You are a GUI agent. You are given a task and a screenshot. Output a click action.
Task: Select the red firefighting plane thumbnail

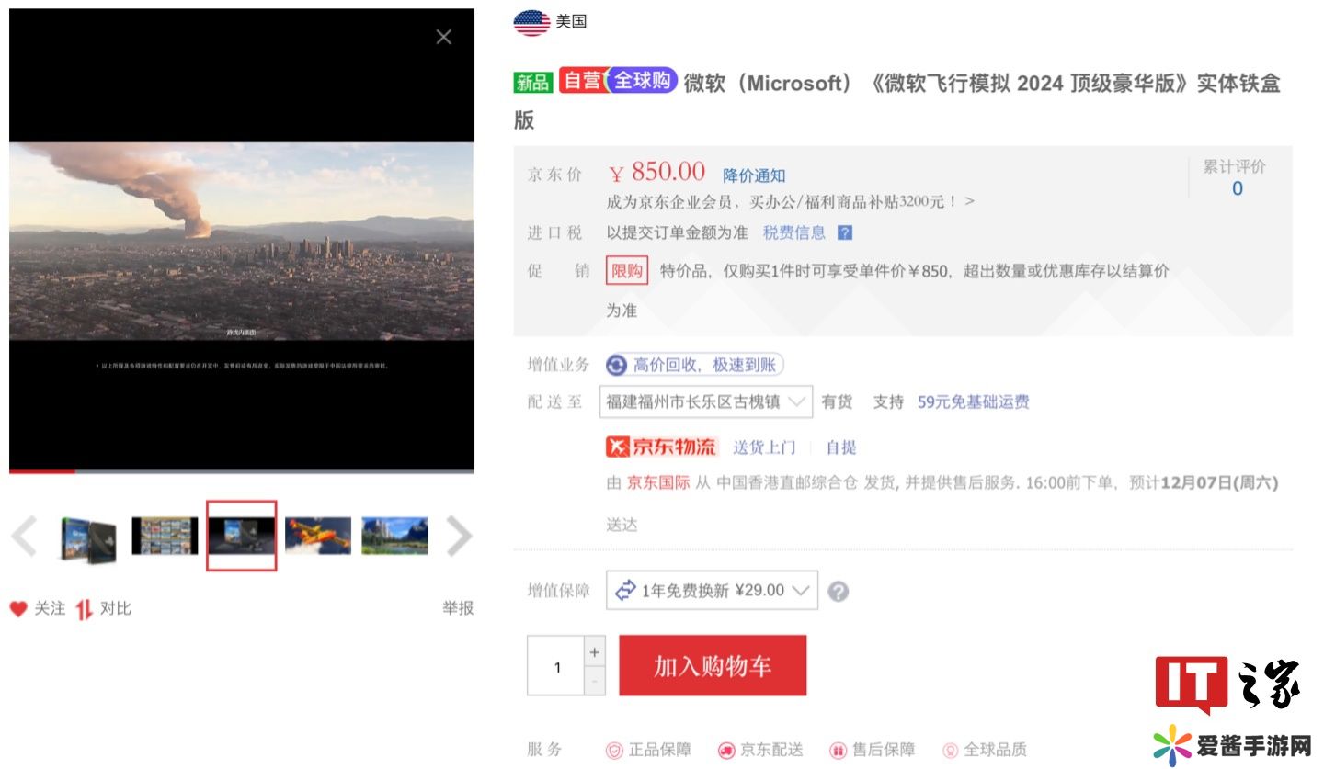coord(318,537)
